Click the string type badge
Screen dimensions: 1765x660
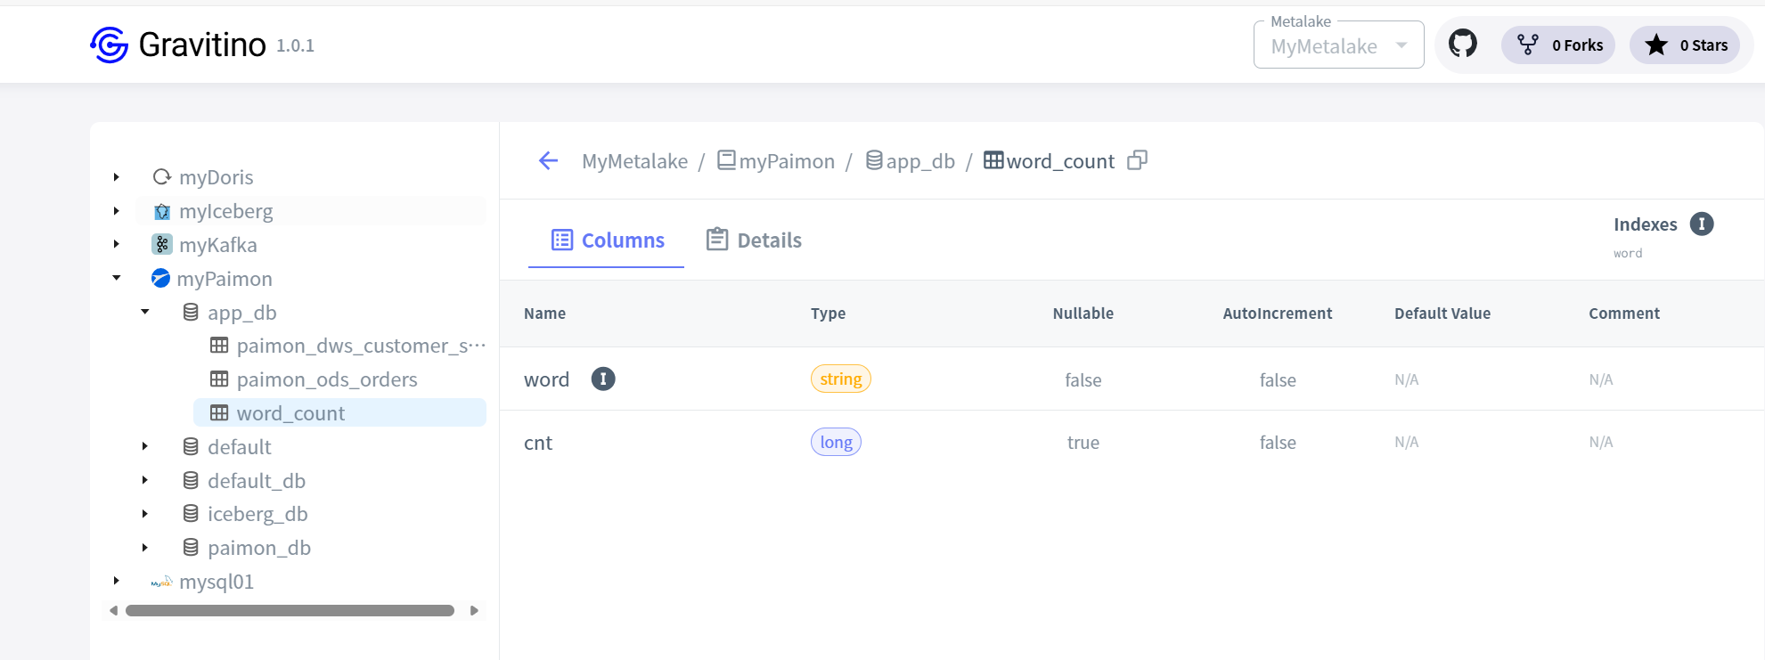(840, 379)
